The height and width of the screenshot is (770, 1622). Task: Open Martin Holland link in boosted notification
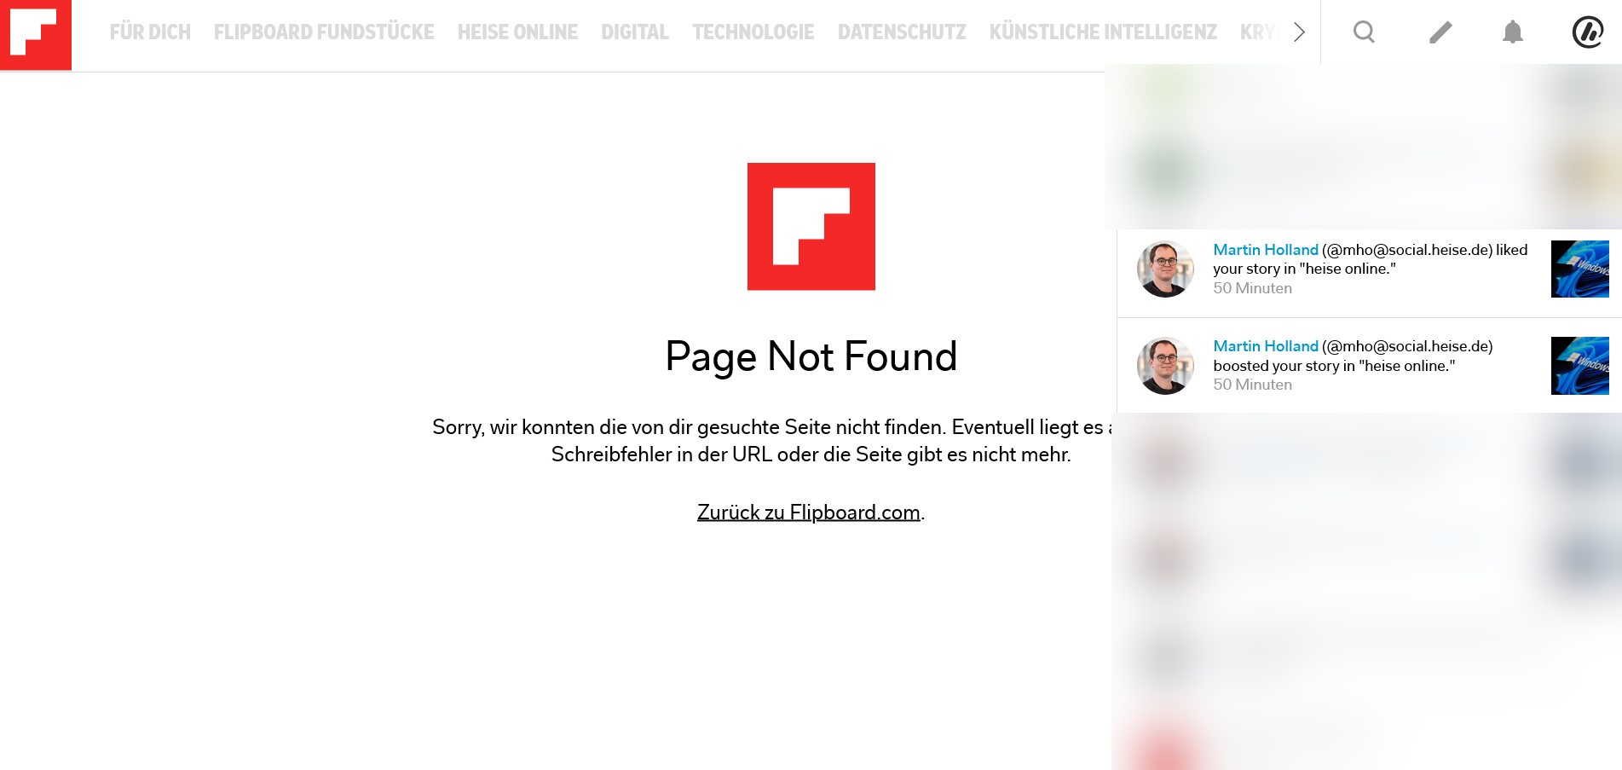1266,346
